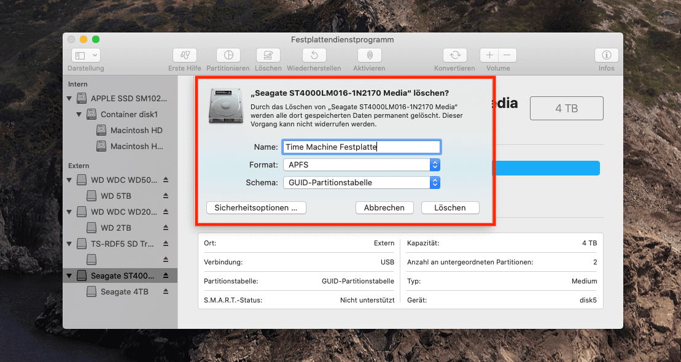Eject the WD WDC WD20 drive
The width and height of the screenshot is (681, 362).
pyautogui.click(x=165, y=212)
